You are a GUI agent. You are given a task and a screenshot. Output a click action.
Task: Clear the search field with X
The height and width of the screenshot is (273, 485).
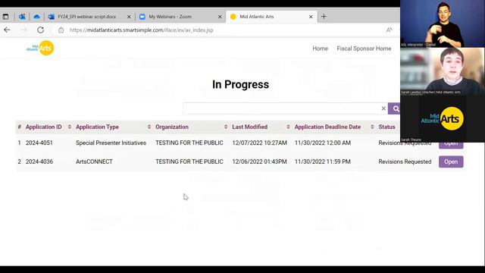383,108
